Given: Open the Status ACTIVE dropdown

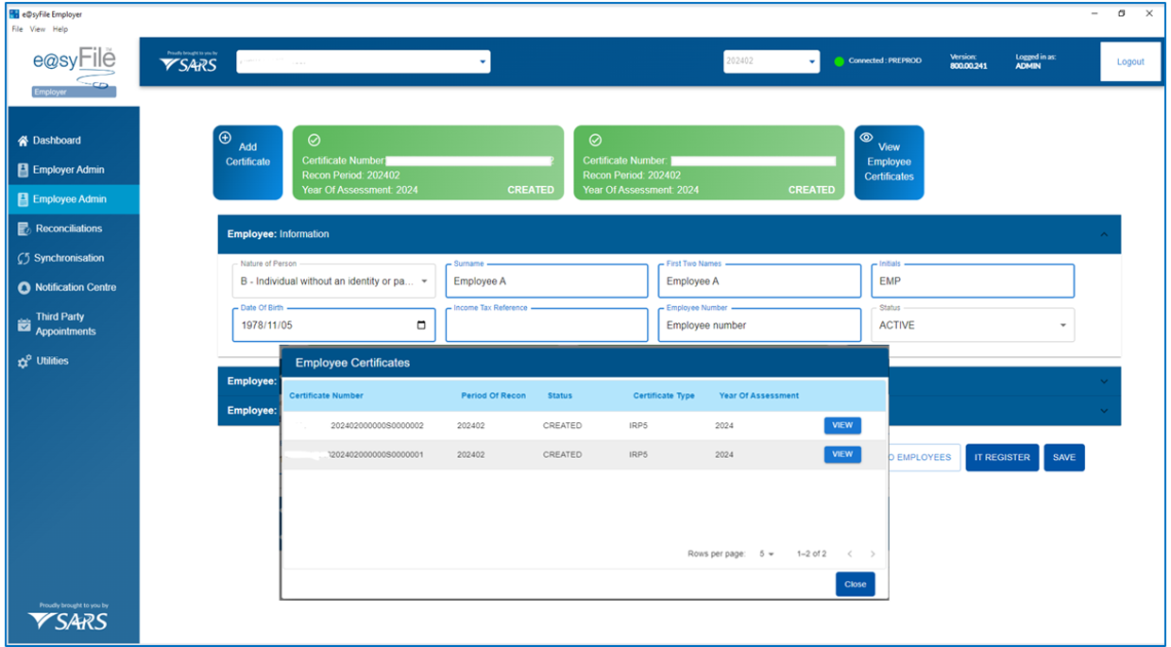Looking at the screenshot, I should [1062, 326].
